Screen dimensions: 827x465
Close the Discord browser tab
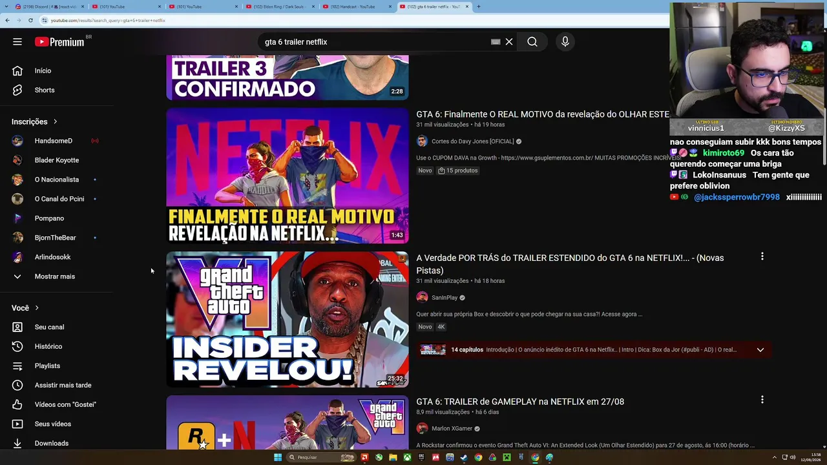pos(83,6)
